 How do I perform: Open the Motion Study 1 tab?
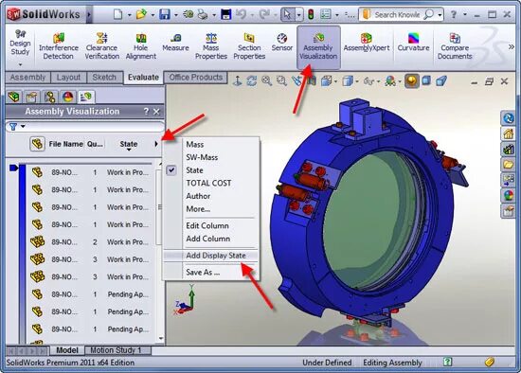[116, 350]
